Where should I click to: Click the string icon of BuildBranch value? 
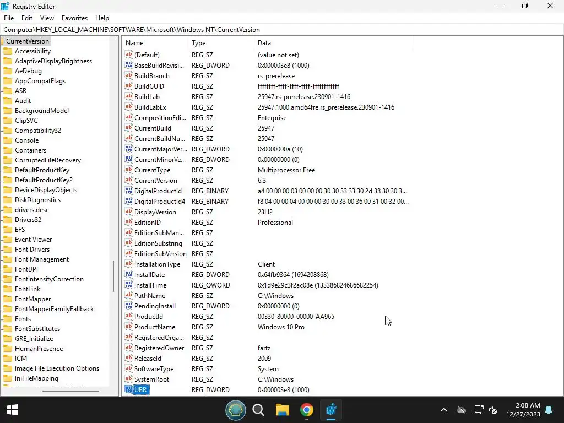click(x=129, y=76)
